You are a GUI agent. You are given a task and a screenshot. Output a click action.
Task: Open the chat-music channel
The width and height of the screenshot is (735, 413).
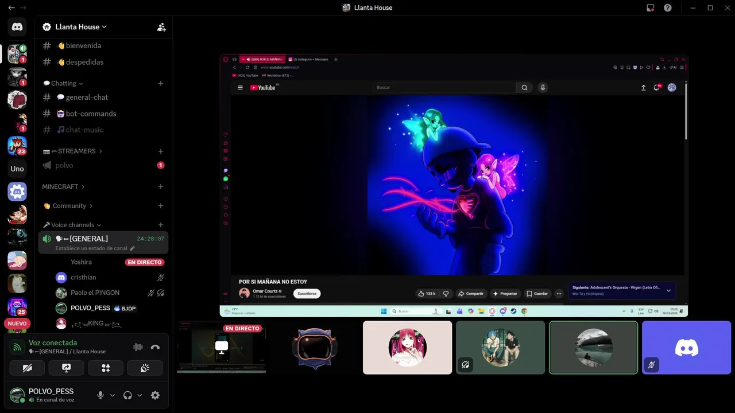point(103,130)
